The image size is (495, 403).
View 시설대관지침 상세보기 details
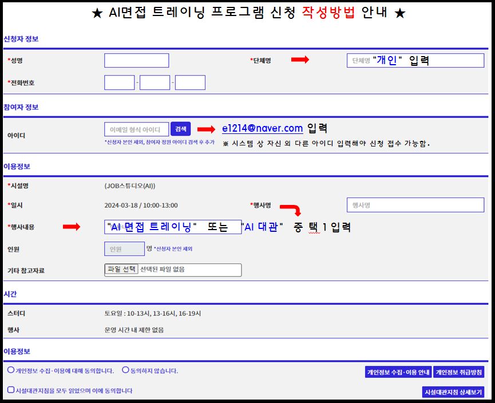coord(453,392)
